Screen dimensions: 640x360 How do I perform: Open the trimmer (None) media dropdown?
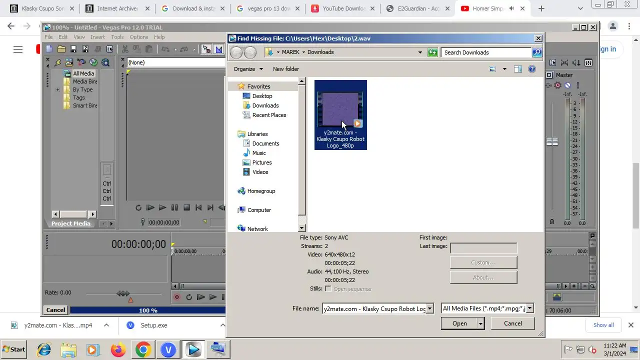click(x=176, y=62)
